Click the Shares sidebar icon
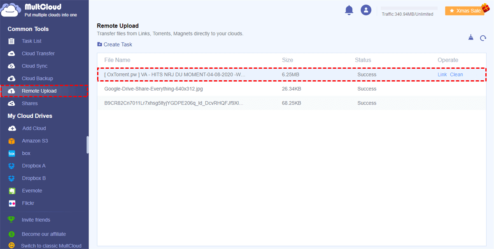Image resolution: width=494 pixels, height=249 pixels. [x=12, y=103]
